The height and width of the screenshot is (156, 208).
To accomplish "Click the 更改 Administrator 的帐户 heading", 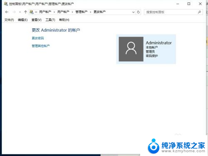I will (x=56, y=30).
